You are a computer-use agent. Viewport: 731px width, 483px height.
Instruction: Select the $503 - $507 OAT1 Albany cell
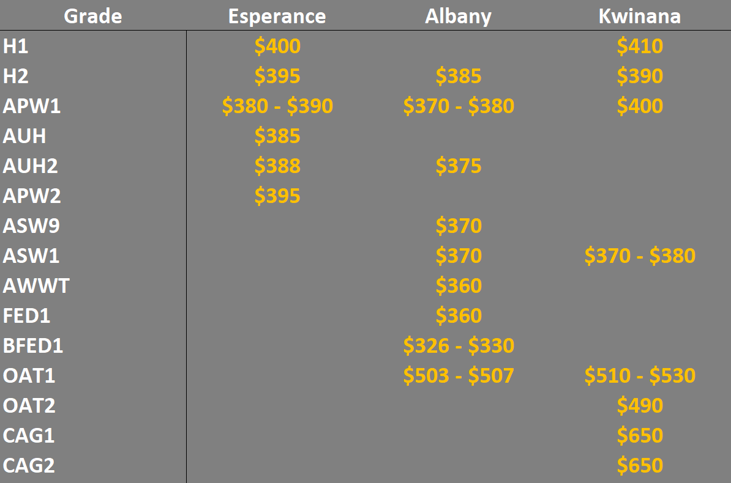[x=459, y=375]
